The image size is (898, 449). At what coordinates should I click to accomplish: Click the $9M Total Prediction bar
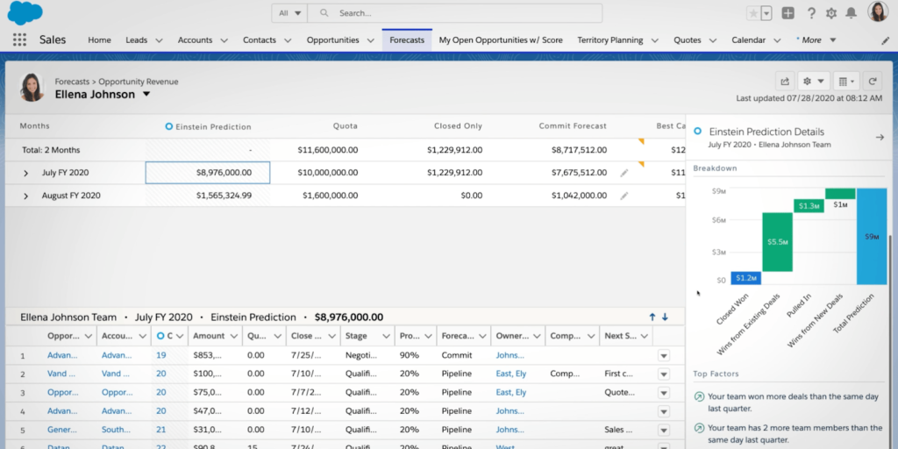click(x=872, y=237)
